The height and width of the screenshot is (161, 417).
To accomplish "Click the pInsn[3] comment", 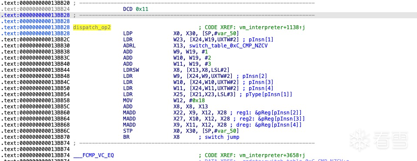I will point(261,82).
